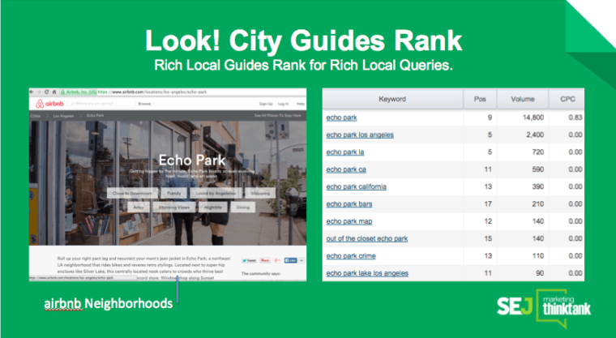Click the Log In link
Screen dimensions: 616x338
[283, 104]
